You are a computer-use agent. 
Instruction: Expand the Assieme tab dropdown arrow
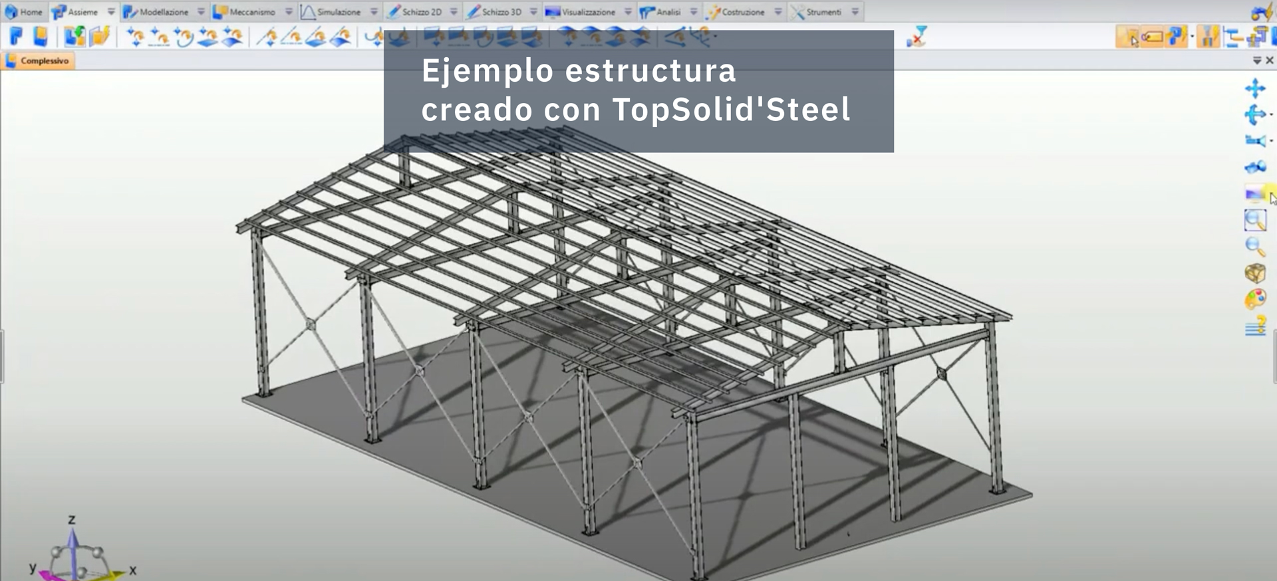[111, 12]
